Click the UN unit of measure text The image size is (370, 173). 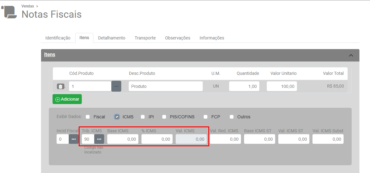216,86
